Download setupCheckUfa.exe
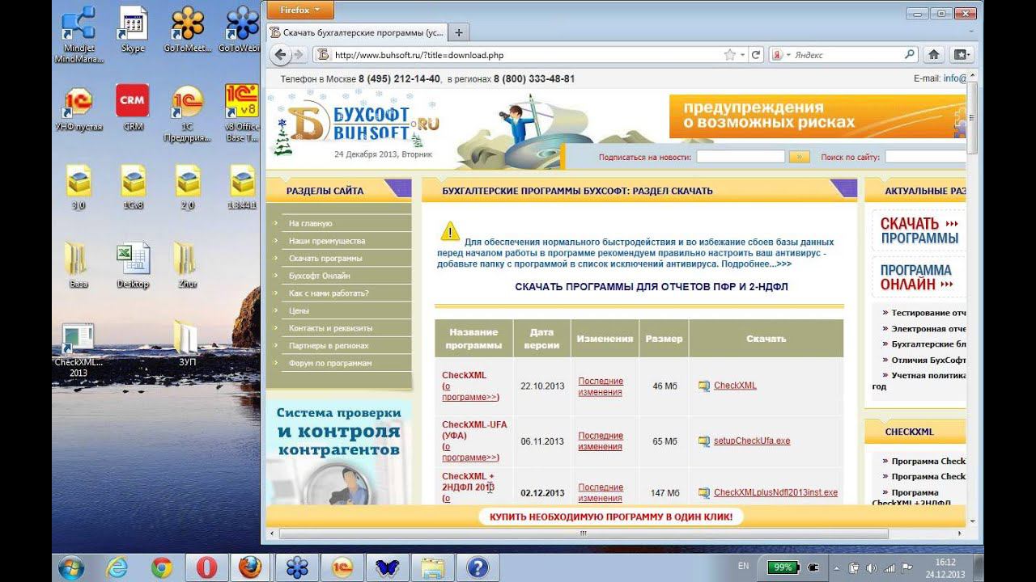The width and height of the screenshot is (1036, 582). click(752, 441)
